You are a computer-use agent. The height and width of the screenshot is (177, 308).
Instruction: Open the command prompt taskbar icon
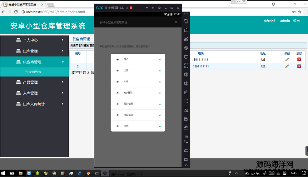97,173
